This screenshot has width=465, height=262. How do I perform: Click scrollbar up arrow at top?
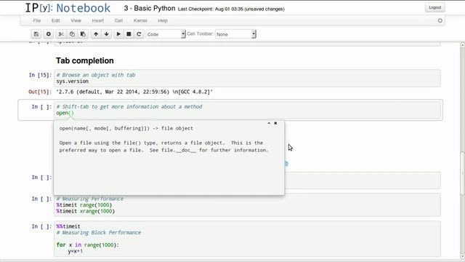(462, 44)
